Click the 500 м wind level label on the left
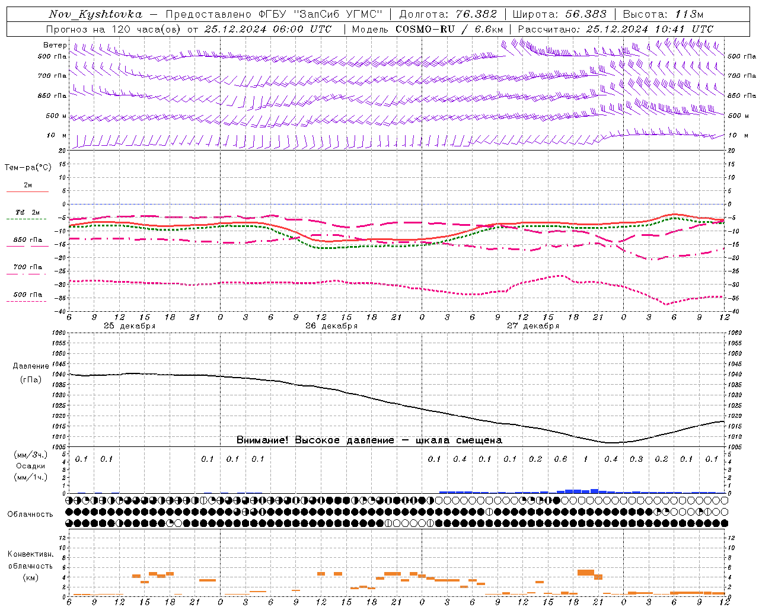759x607 pixels. point(57,116)
